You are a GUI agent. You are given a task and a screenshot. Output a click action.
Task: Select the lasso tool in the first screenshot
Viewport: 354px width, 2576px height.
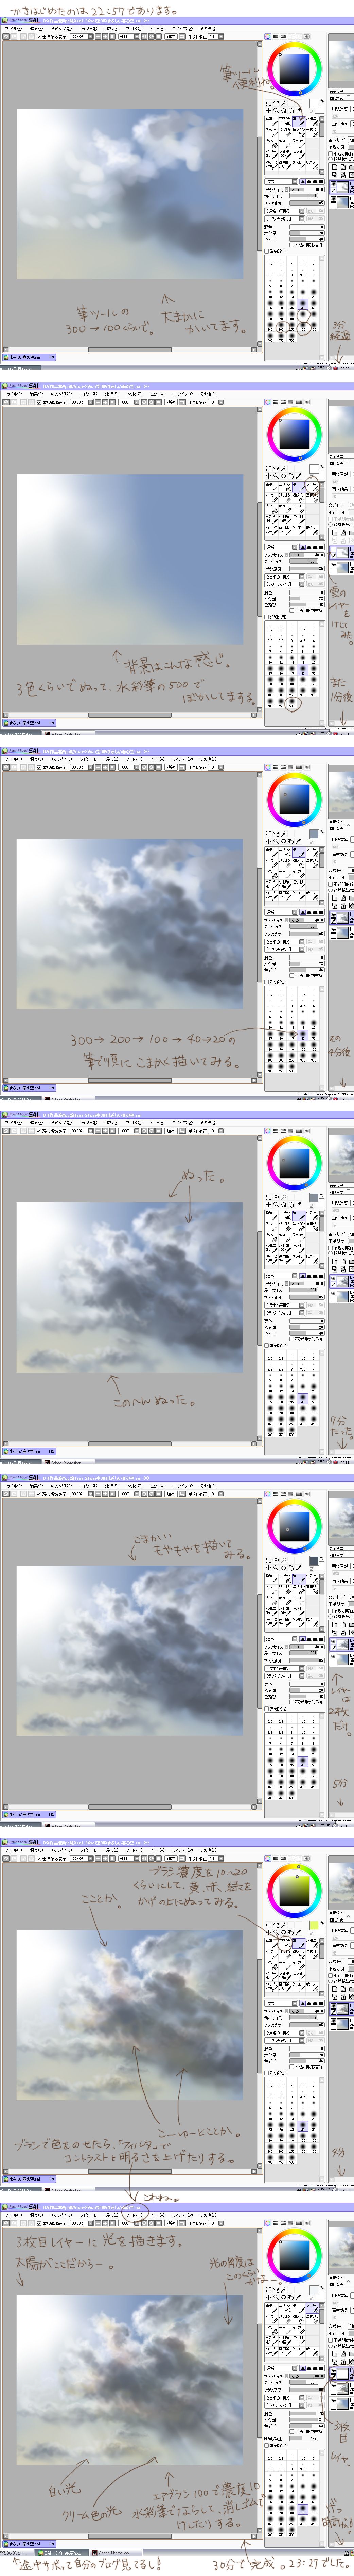[276, 103]
